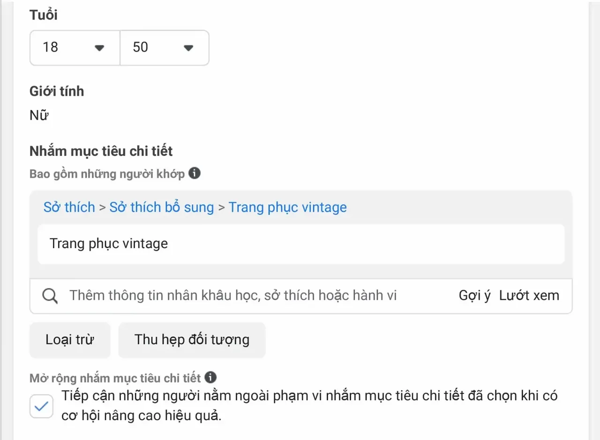Select the Trang phục vintage interest row
600x440 pixels.
tap(301, 244)
